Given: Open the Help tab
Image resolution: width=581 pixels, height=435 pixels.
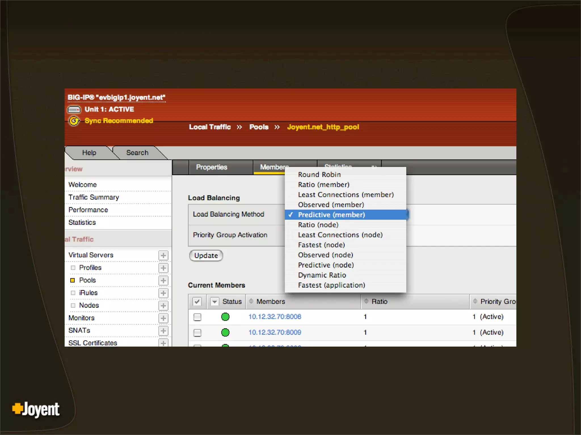Looking at the screenshot, I should click(89, 153).
